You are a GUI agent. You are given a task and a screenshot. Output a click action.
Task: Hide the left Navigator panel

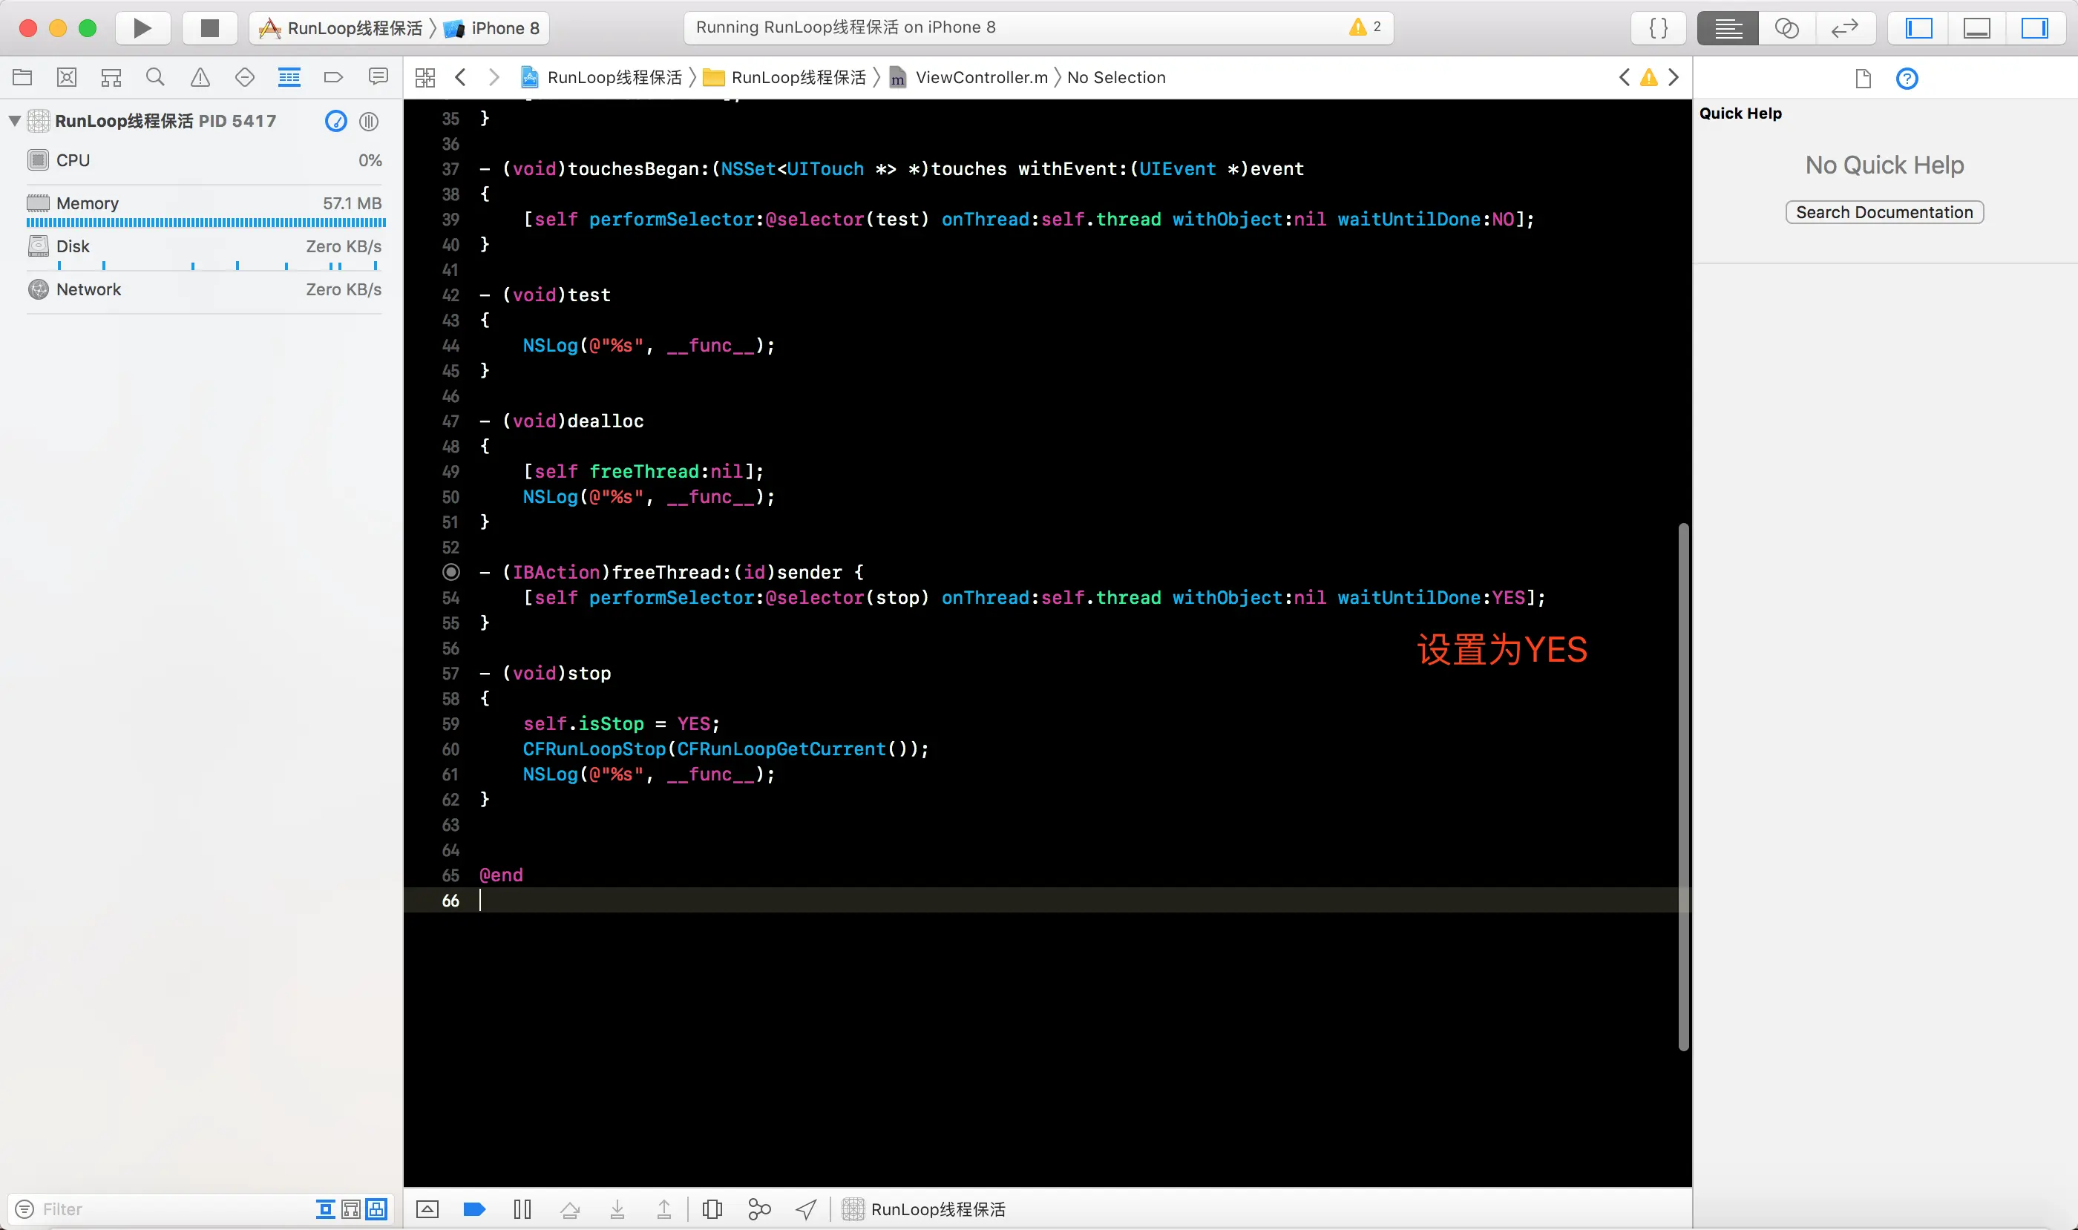click(x=1918, y=28)
